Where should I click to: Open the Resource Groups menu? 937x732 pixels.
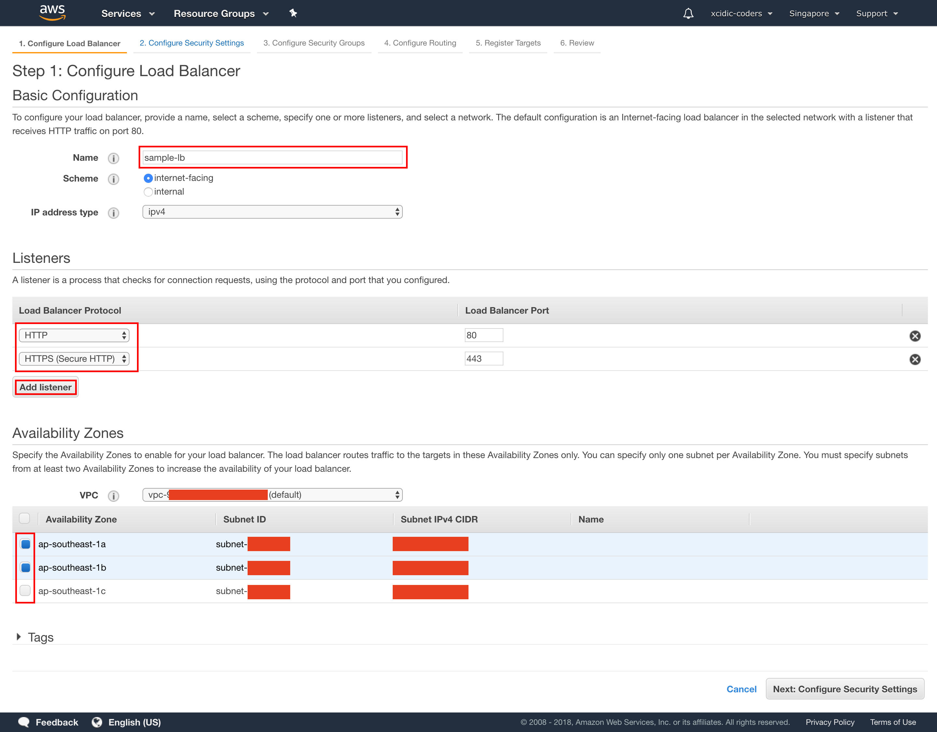tap(221, 14)
